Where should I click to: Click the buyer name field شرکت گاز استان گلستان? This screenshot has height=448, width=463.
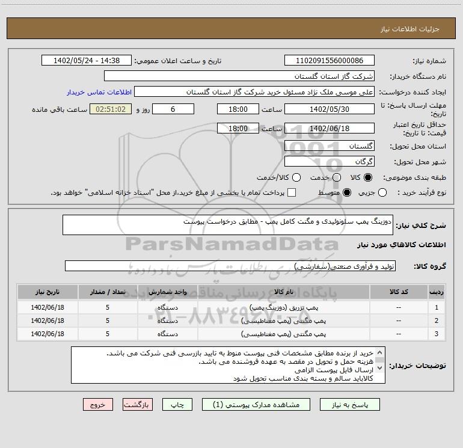point(239,76)
